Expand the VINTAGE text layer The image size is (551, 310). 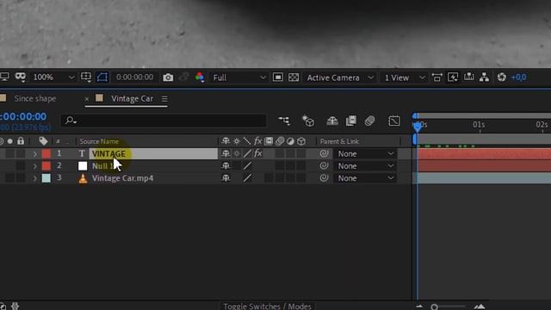(x=34, y=153)
